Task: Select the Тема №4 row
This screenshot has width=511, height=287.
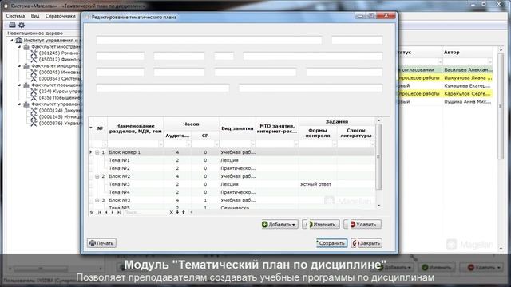Action: 232,192
